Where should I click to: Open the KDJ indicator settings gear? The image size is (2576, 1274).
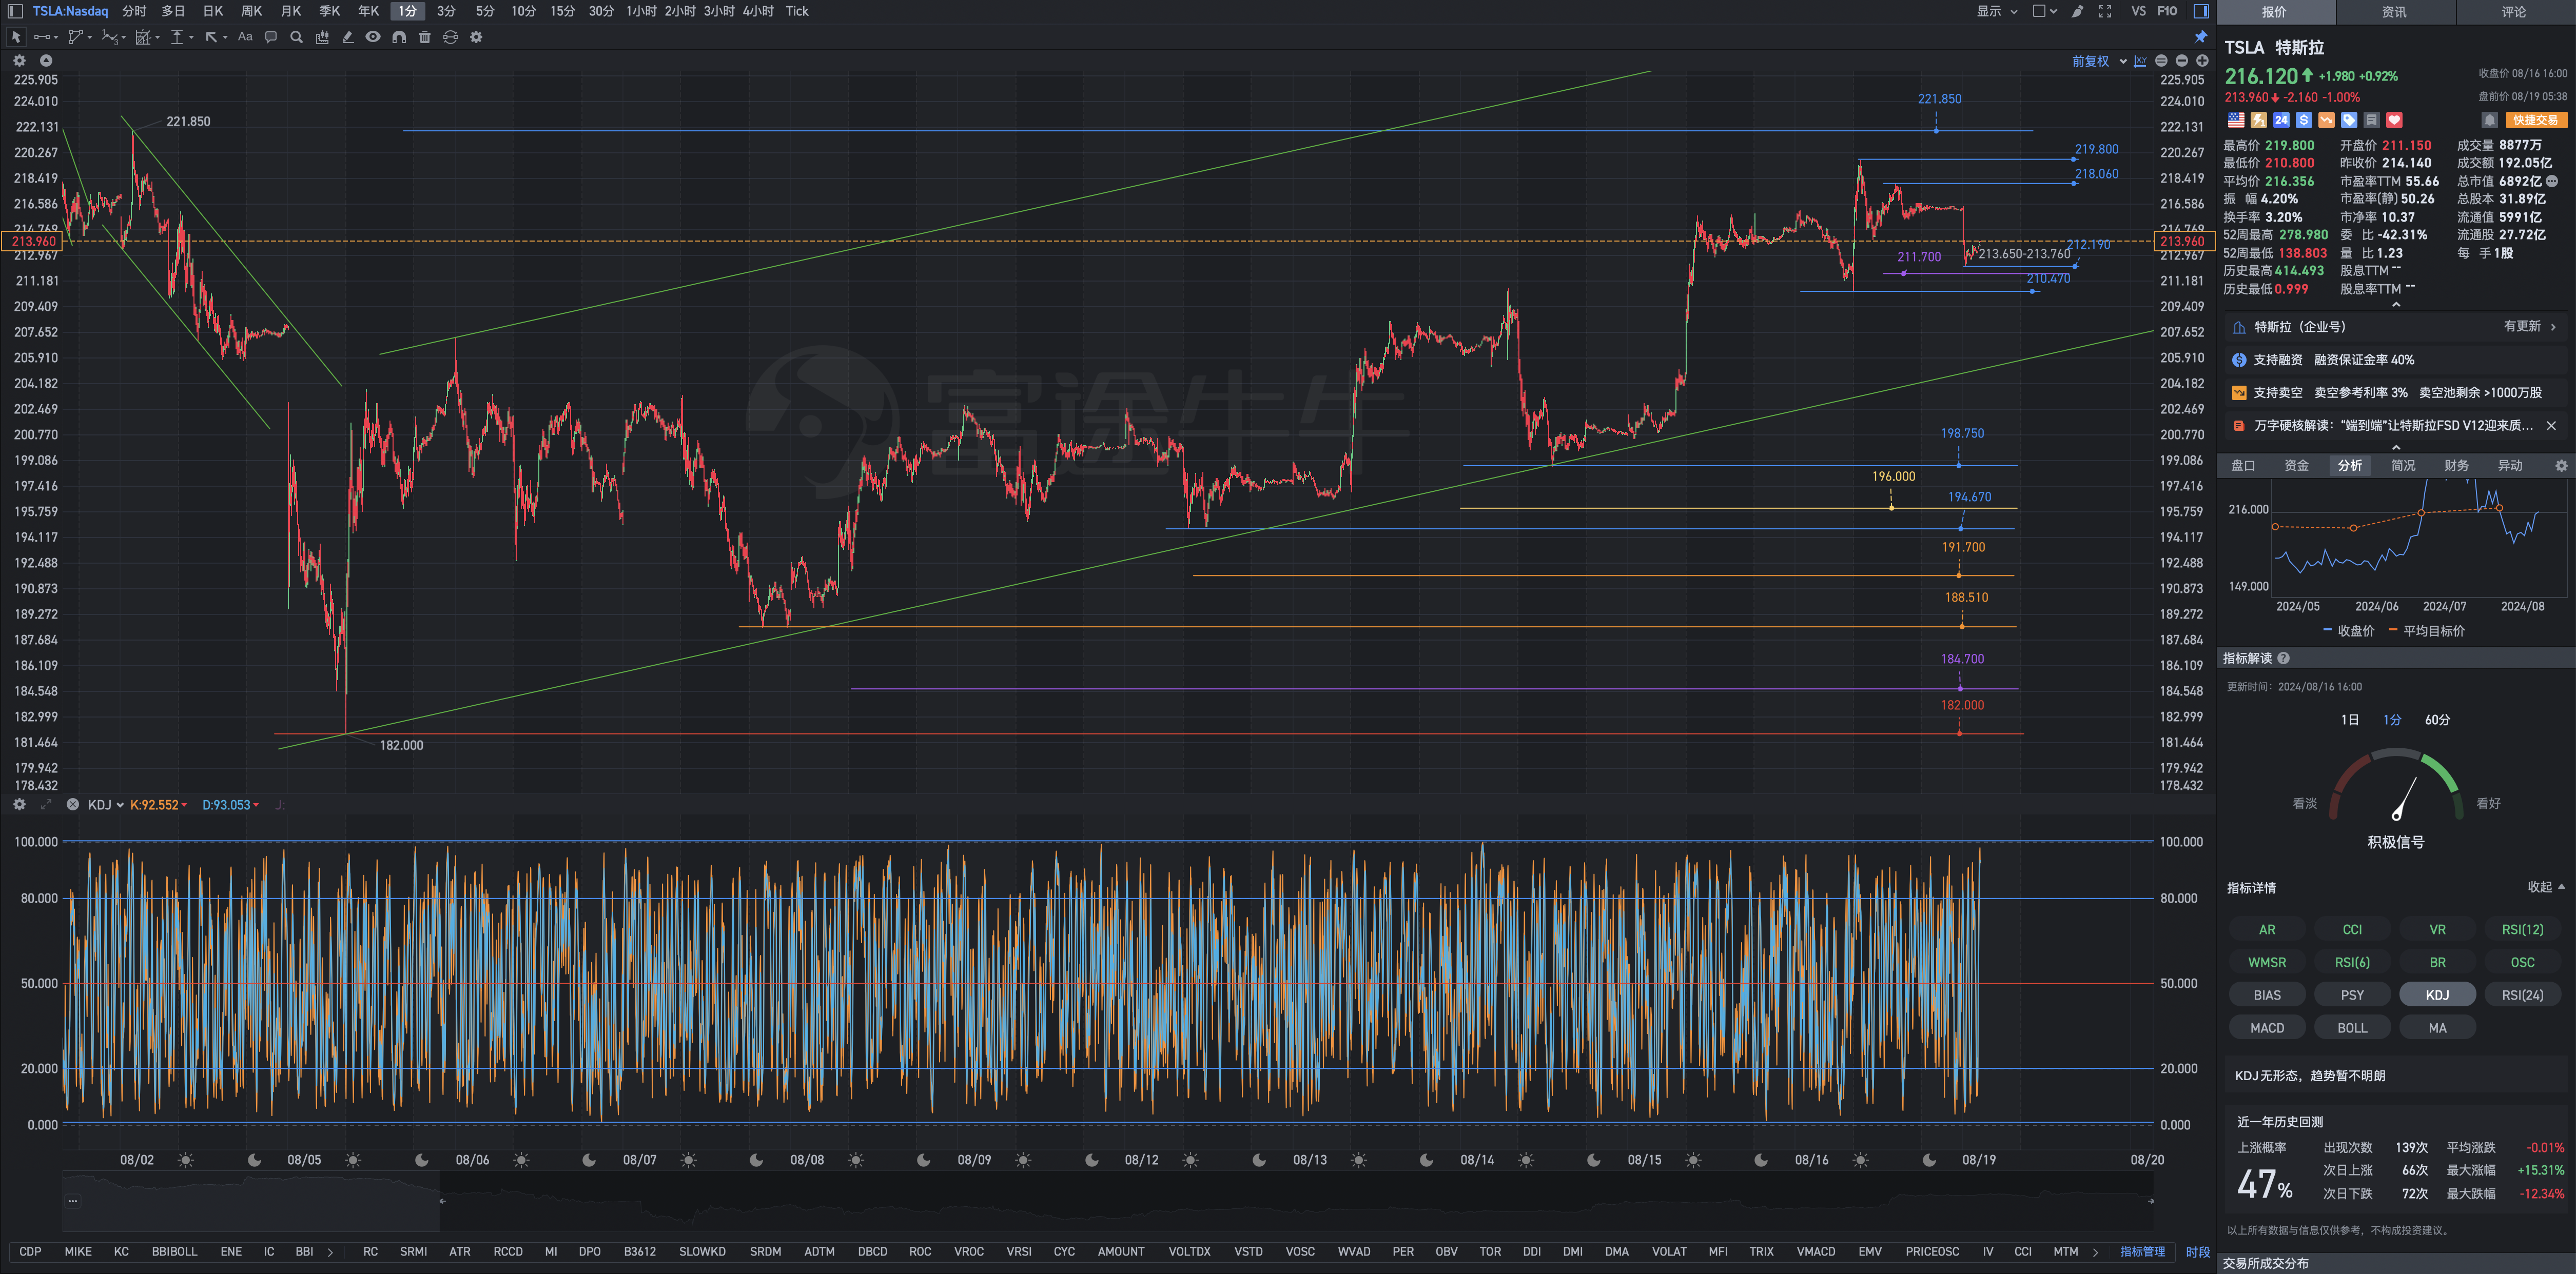click(x=19, y=804)
